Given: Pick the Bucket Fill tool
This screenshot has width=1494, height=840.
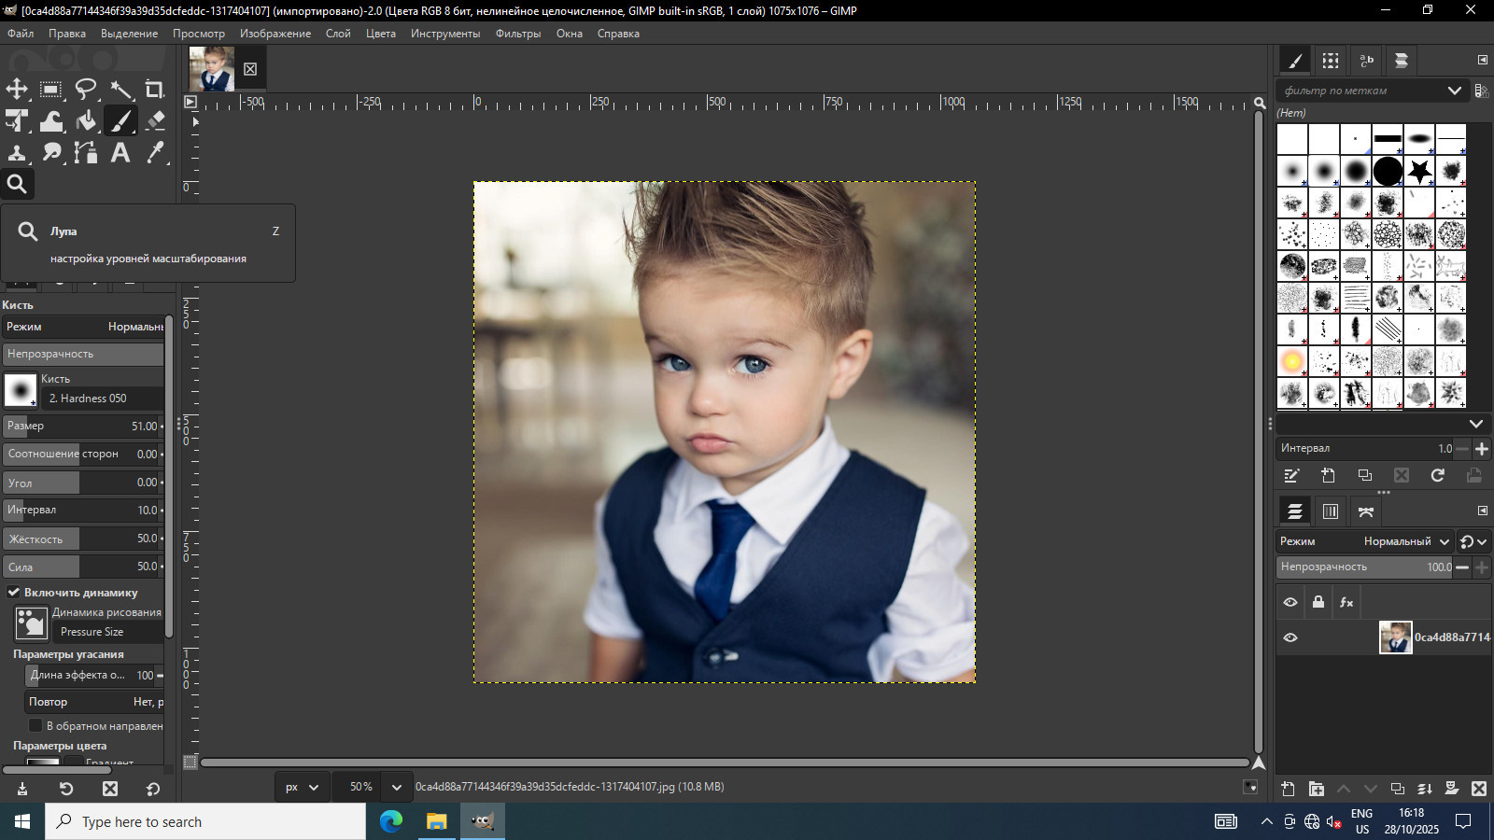Looking at the screenshot, I should (x=86, y=120).
